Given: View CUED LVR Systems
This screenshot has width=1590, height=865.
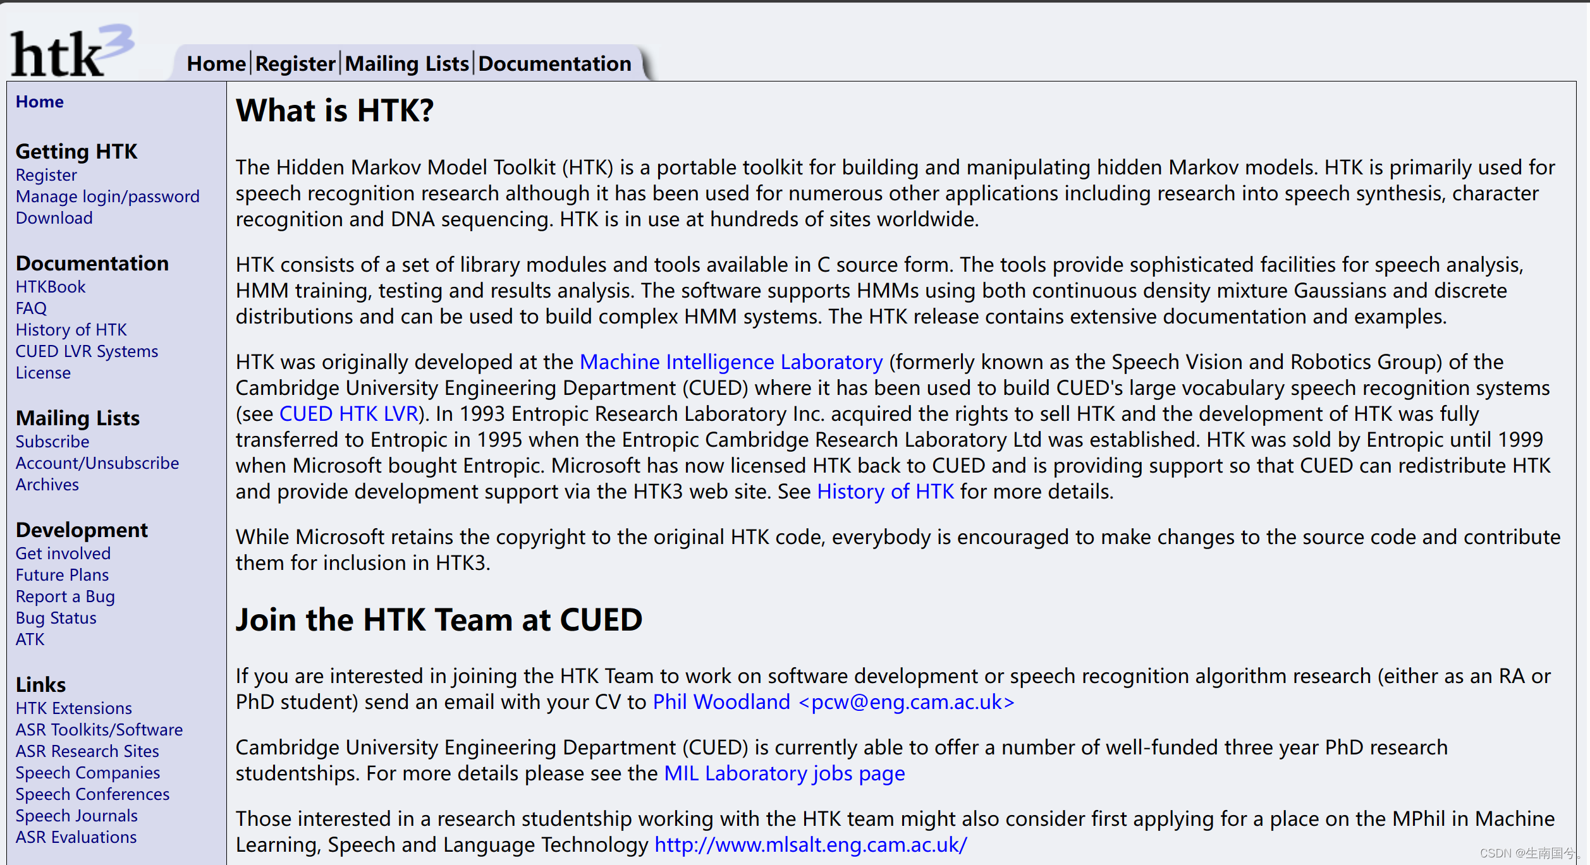Looking at the screenshot, I should (x=87, y=351).
